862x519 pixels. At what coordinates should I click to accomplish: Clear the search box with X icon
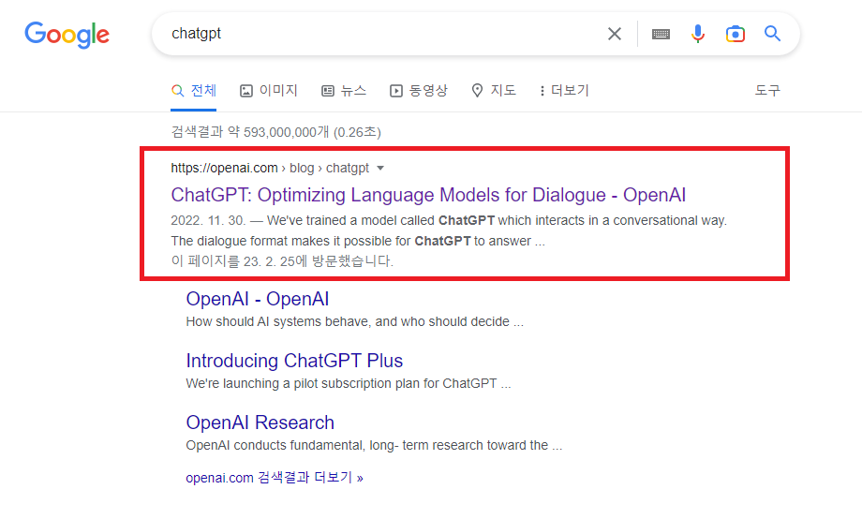pyautogui.click(x=615, y=34)
